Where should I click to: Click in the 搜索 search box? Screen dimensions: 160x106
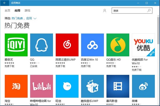[132, 10]
